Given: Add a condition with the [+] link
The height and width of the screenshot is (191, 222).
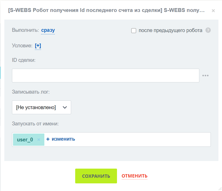Looking at the screenshot, I should coord(38,46).
